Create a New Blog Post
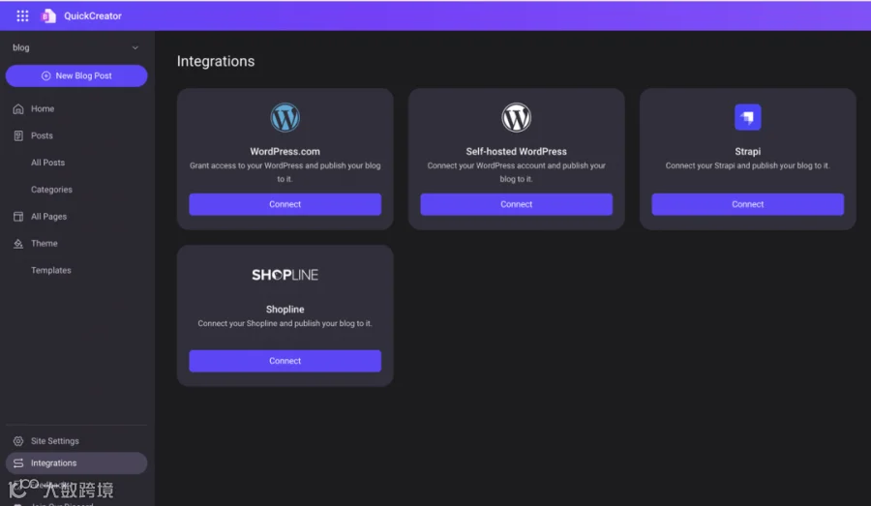The height and width of the screenshot is (506, 871). pos(76,76)
